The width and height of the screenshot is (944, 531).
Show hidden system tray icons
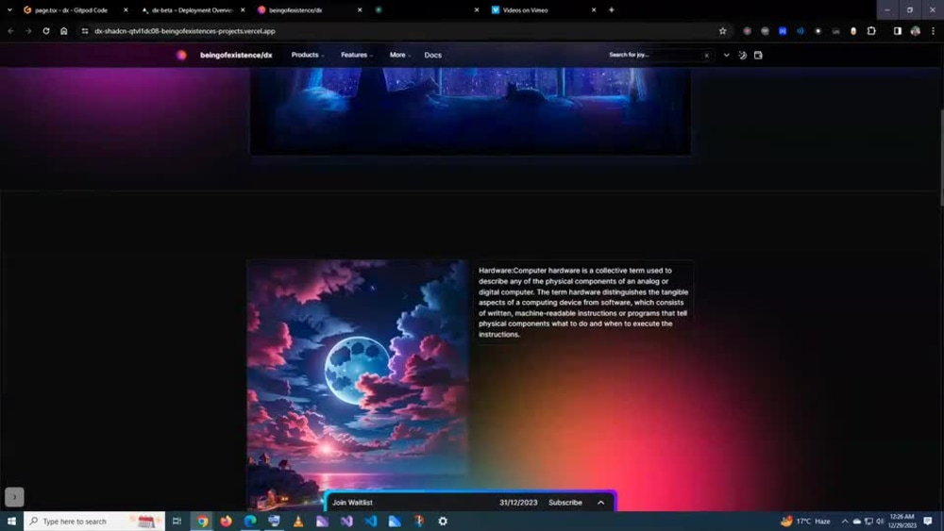[x=845, y=521]
